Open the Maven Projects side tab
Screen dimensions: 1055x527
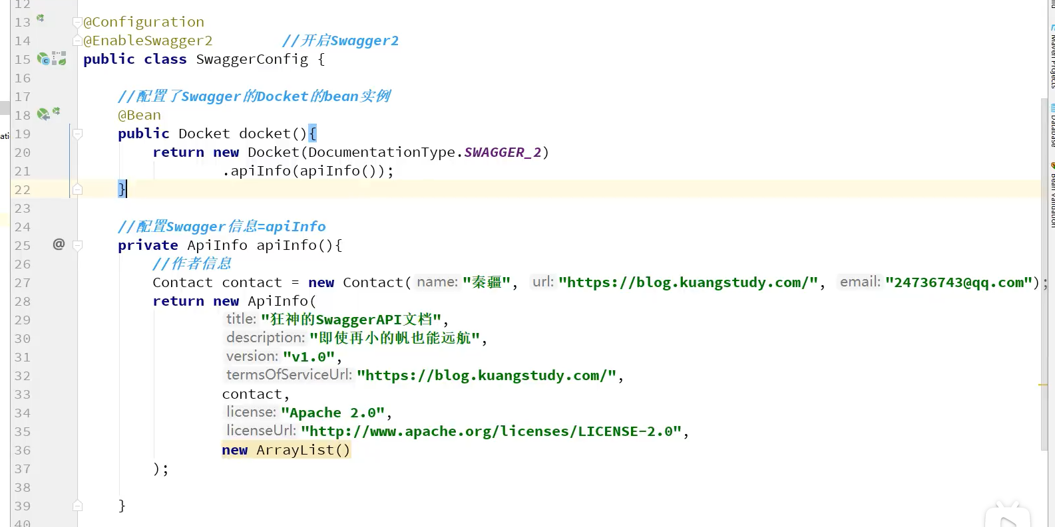coord(1052,56)
